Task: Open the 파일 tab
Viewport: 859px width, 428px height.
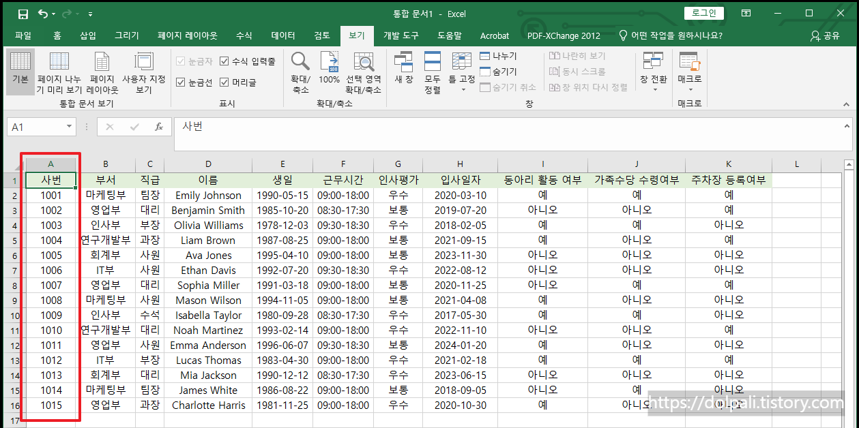Action: (x=23, y=35)
